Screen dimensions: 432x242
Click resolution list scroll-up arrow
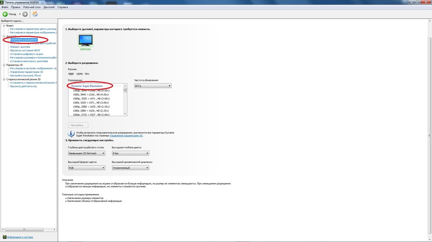[x=125, y=86]
